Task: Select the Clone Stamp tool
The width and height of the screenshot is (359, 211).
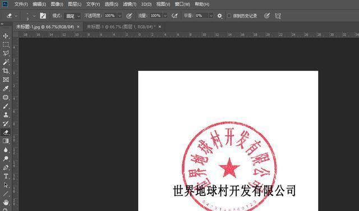Action: click(x=6, y=115)
